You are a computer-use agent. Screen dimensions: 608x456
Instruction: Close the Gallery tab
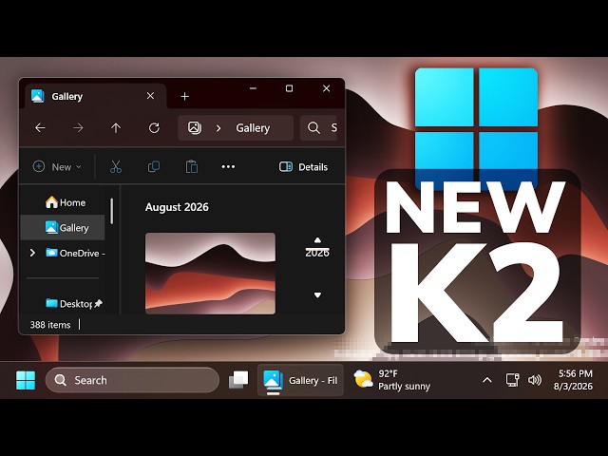click(x=150, y=96)
